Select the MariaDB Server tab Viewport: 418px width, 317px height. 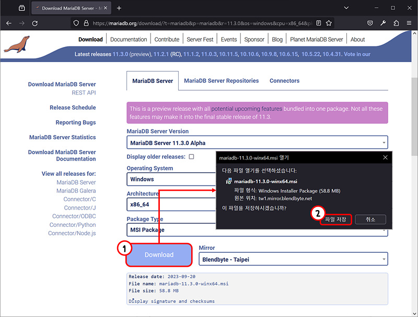pos(153,81)
